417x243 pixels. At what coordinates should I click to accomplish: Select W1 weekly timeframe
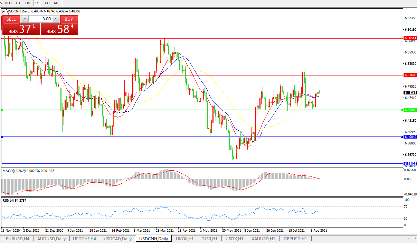pos(47,3)
